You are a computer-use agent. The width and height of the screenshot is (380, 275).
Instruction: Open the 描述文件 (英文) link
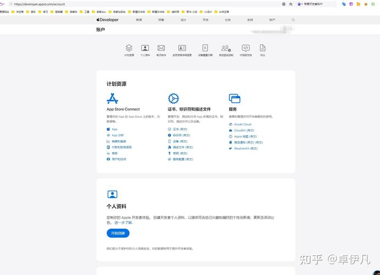[183, 147]
